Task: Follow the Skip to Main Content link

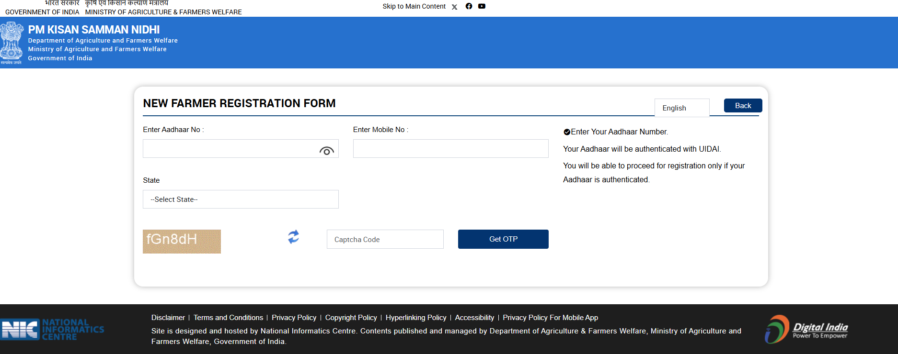Action: pos(414,6)
